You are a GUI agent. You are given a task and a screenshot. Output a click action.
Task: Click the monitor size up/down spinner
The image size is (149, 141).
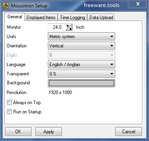[x=69, y=27]
